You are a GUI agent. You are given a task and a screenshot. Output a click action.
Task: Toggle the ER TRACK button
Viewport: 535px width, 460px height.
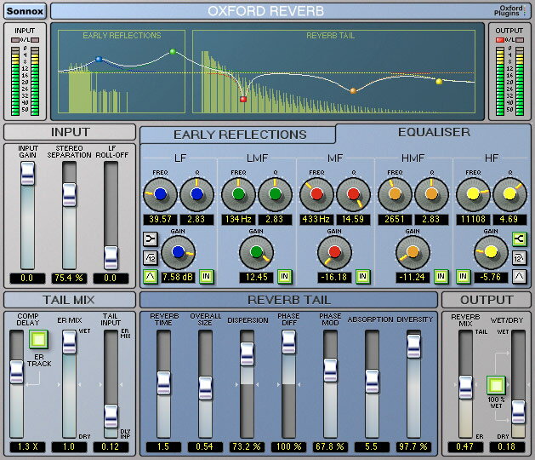[38, 339]
